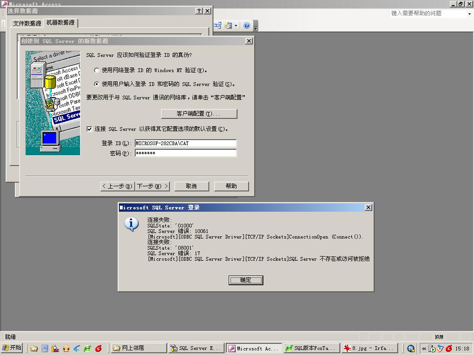Click the third quick launch icon, a chart
474x355 pixels.
tap(56, 349)
